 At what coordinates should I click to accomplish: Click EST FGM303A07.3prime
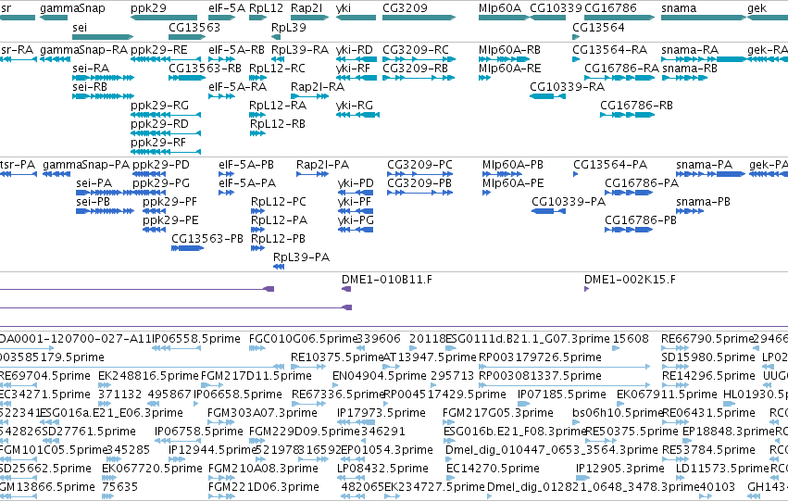pyautogui.click(x=262, y=413)
